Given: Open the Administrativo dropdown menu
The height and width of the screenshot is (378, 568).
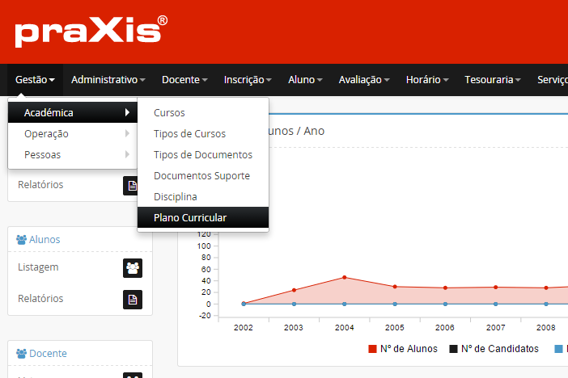Looking at the screenshot, I should (x=108, y=80).
